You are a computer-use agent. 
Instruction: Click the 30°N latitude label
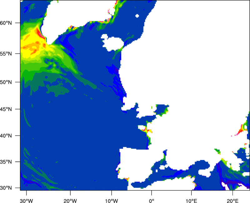(x=6, y=188)
